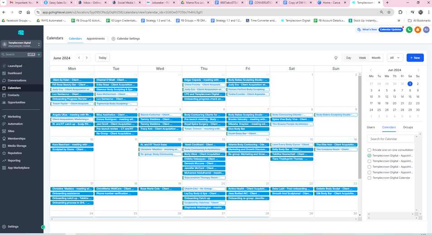432x235 pixels.
Task: Switch right panel to Users tab
Action: 371,127
